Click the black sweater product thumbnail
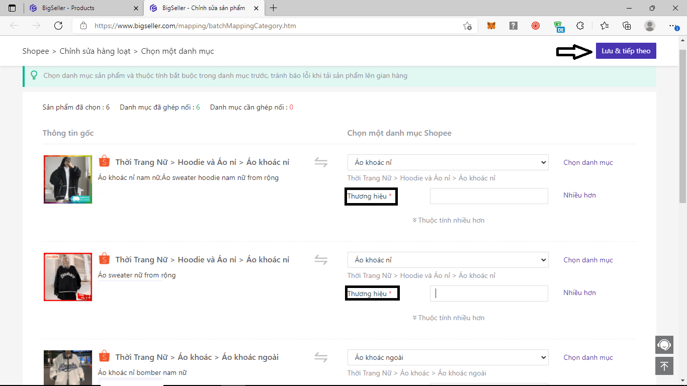687x386 pixels. point(68,277)
